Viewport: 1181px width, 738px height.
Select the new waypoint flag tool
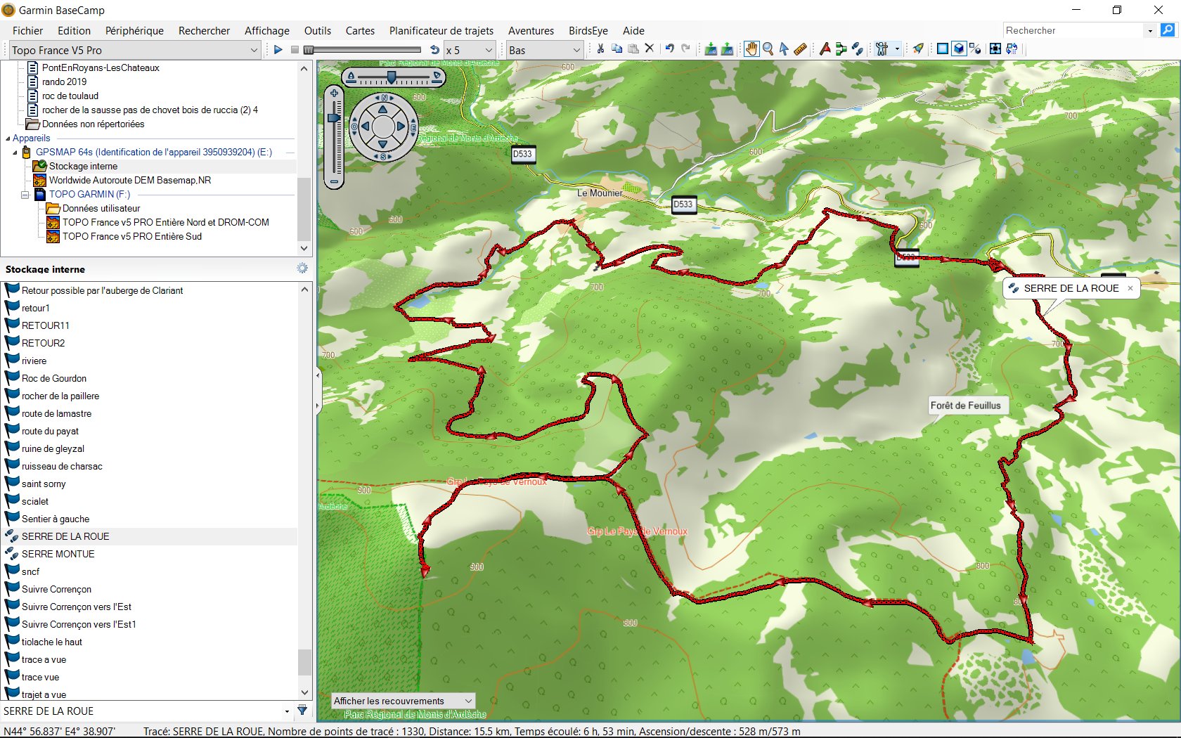pyautogui.click(x=825, y=48)
